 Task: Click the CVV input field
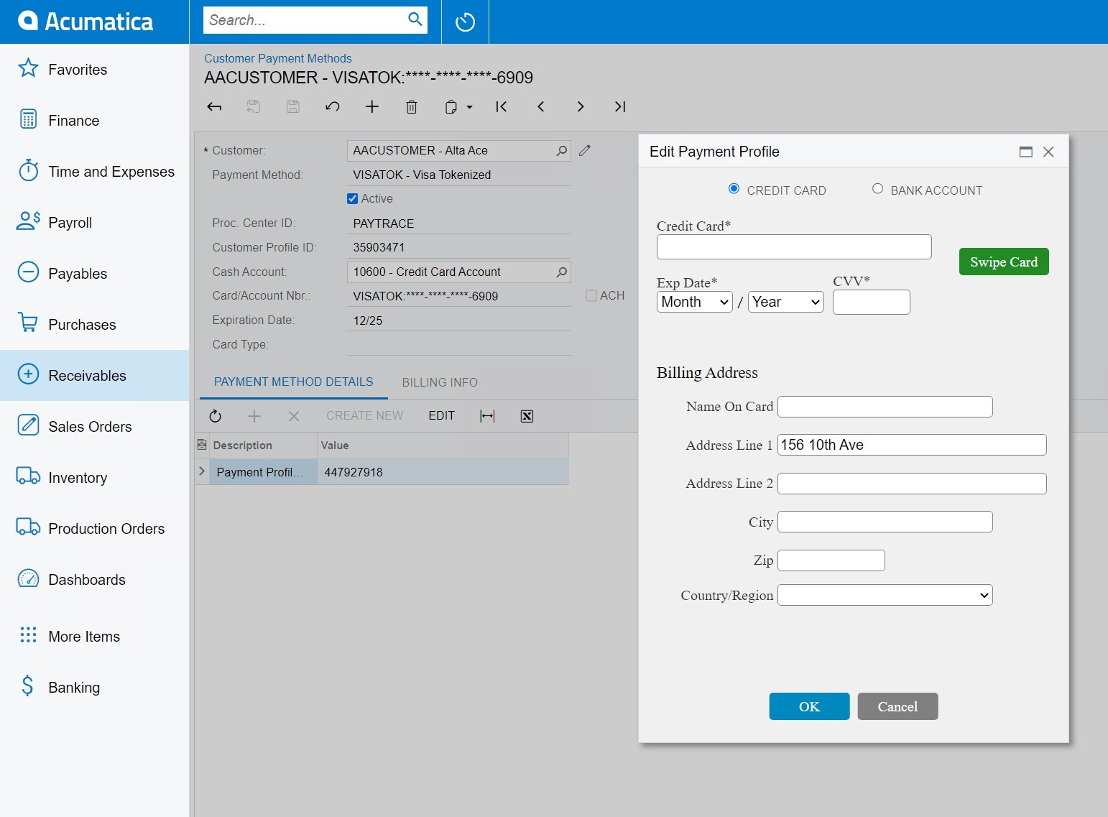871,302
